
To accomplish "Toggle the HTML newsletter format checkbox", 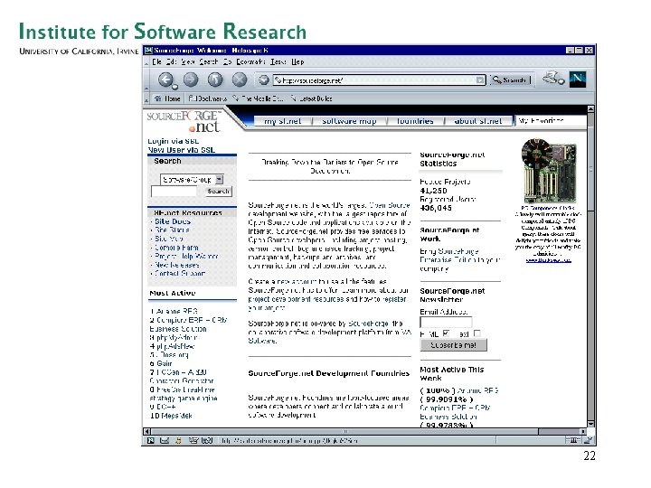I will 446,333.
